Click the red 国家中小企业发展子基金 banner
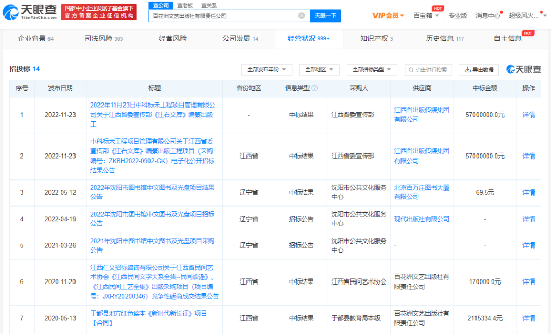 [x=99, y=12]
